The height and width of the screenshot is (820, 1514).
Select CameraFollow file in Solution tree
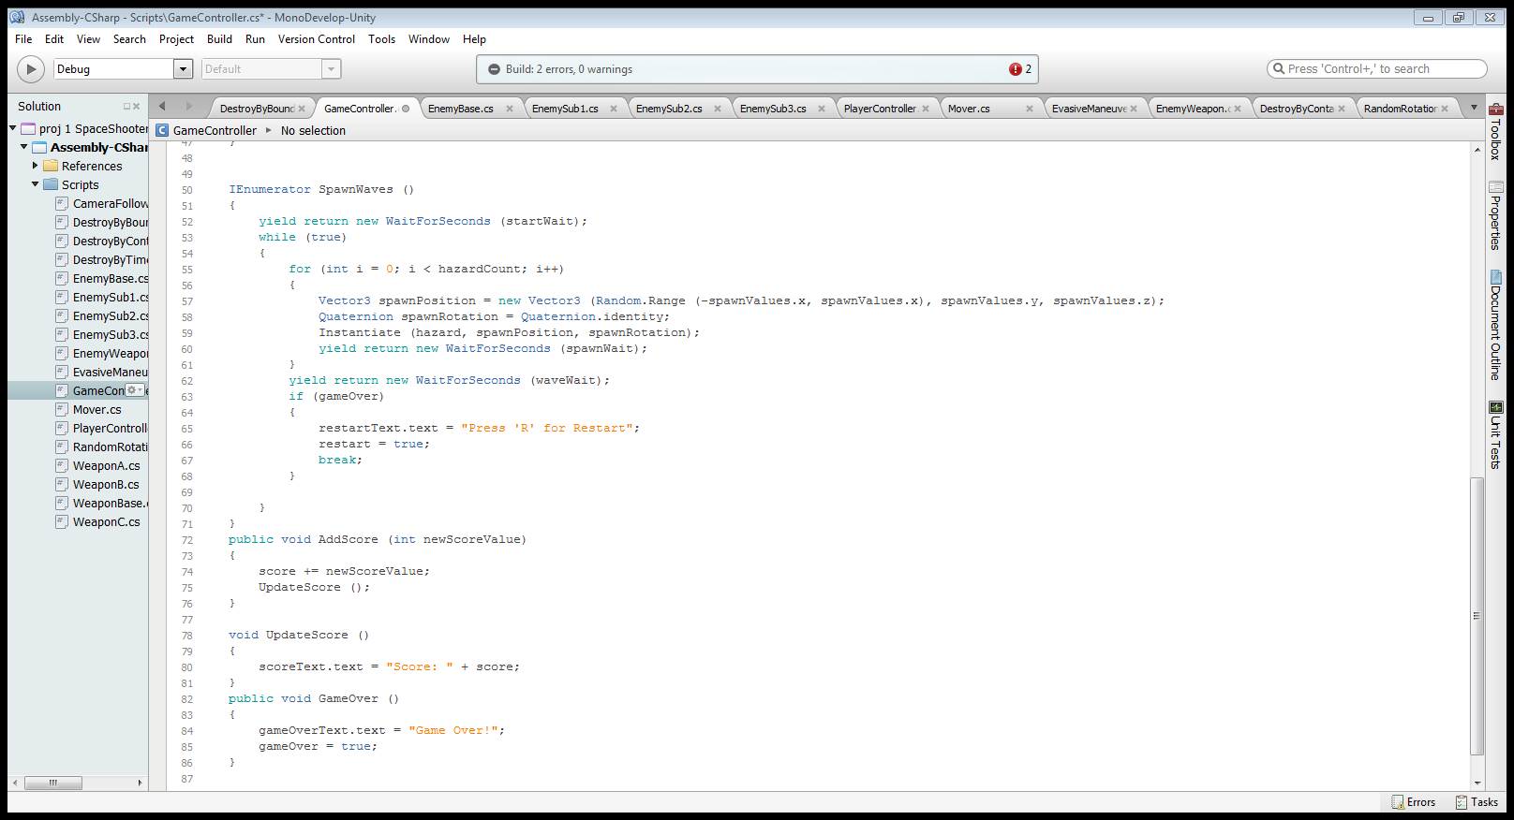[111, 203]
